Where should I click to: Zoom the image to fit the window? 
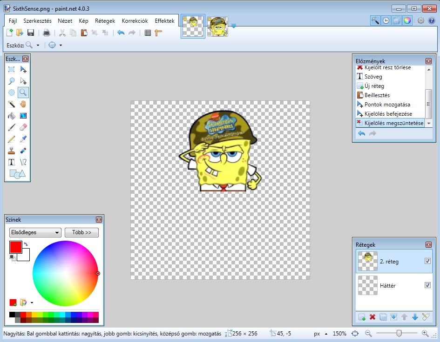pos(355,334)
